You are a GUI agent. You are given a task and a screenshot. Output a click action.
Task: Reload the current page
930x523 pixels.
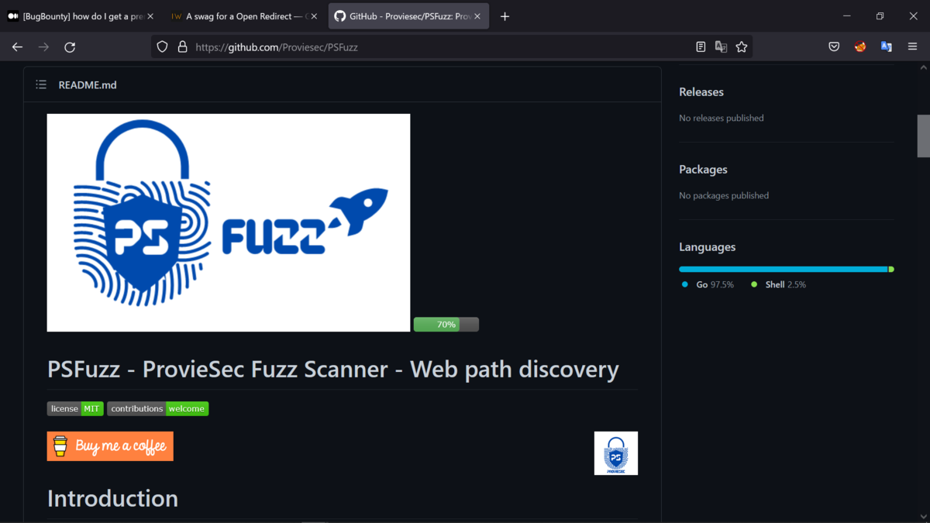point(70,47)
